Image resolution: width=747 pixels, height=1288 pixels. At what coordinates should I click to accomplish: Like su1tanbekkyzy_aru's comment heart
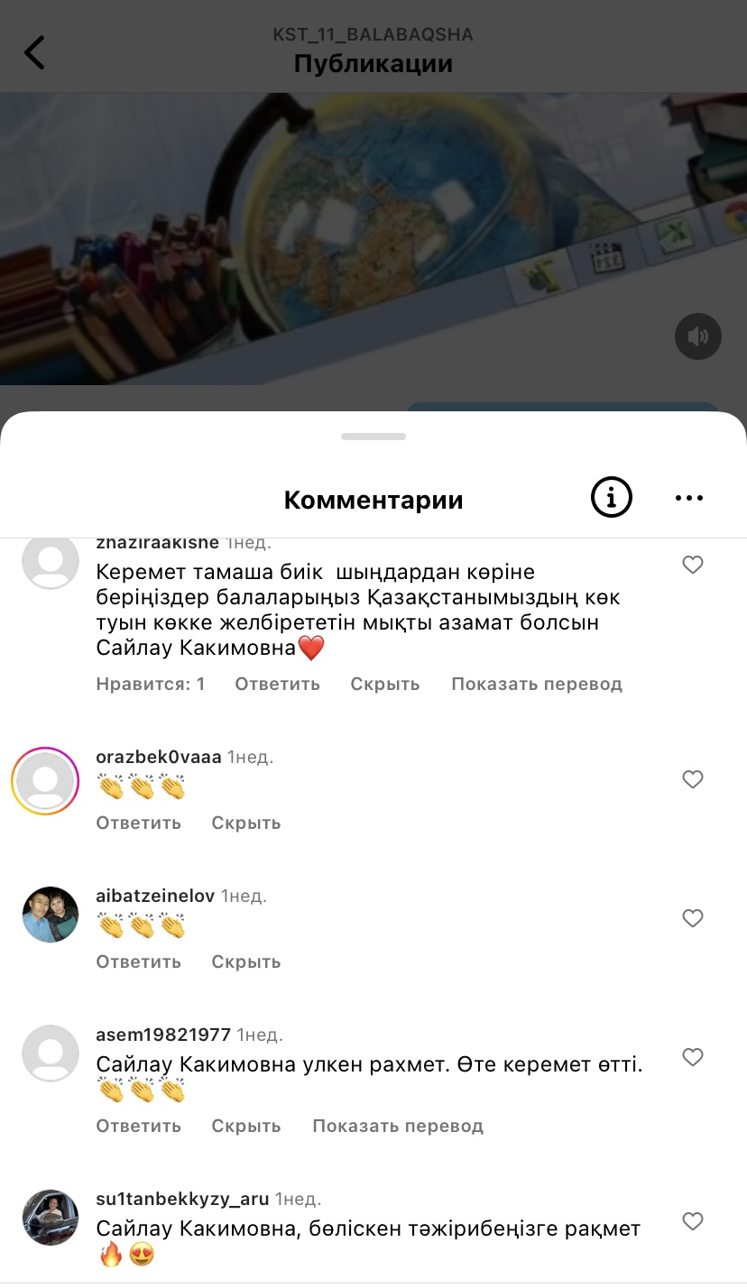[693, 1221]
